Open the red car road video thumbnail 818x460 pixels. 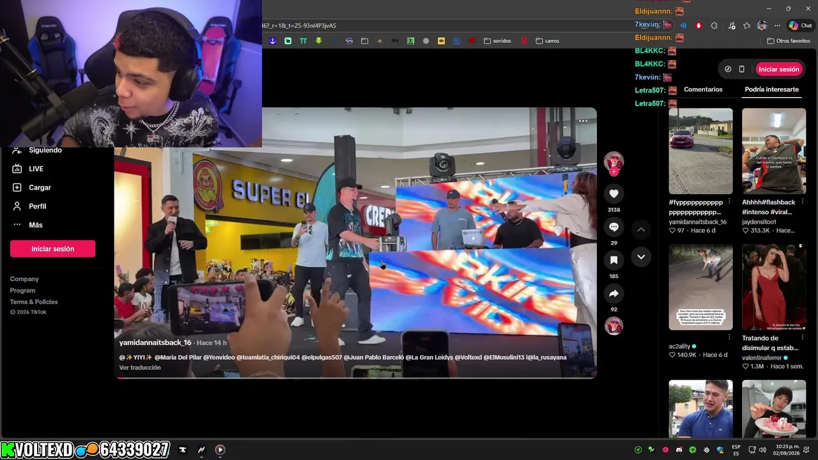click(700, 151)
